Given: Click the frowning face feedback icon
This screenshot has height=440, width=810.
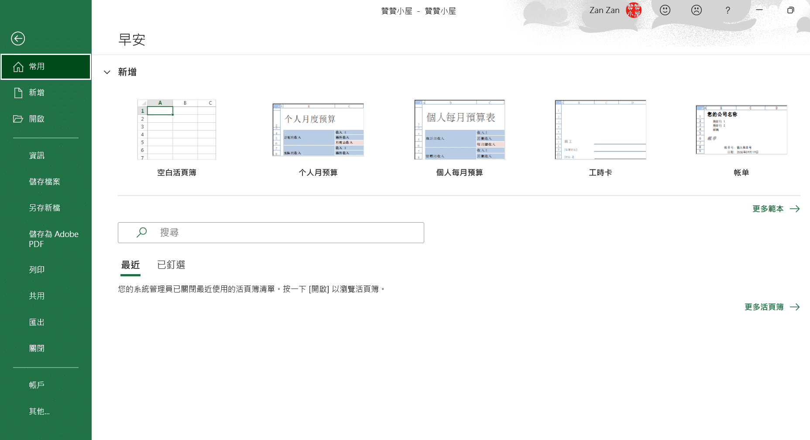Looking at the screenshot, I should [697, 10].
